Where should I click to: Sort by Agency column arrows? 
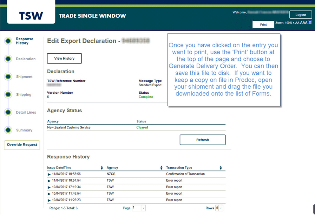(x=161, y=168)
